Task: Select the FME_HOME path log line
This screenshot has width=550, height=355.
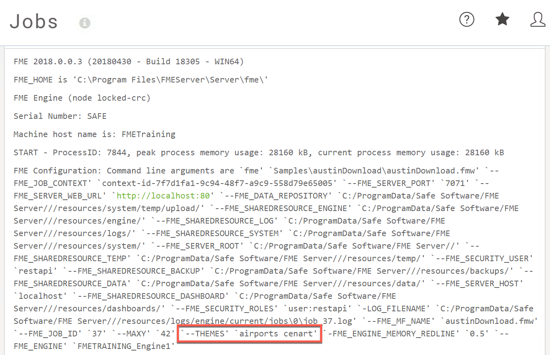Action: pyautogui.click(x=141, y=80)
